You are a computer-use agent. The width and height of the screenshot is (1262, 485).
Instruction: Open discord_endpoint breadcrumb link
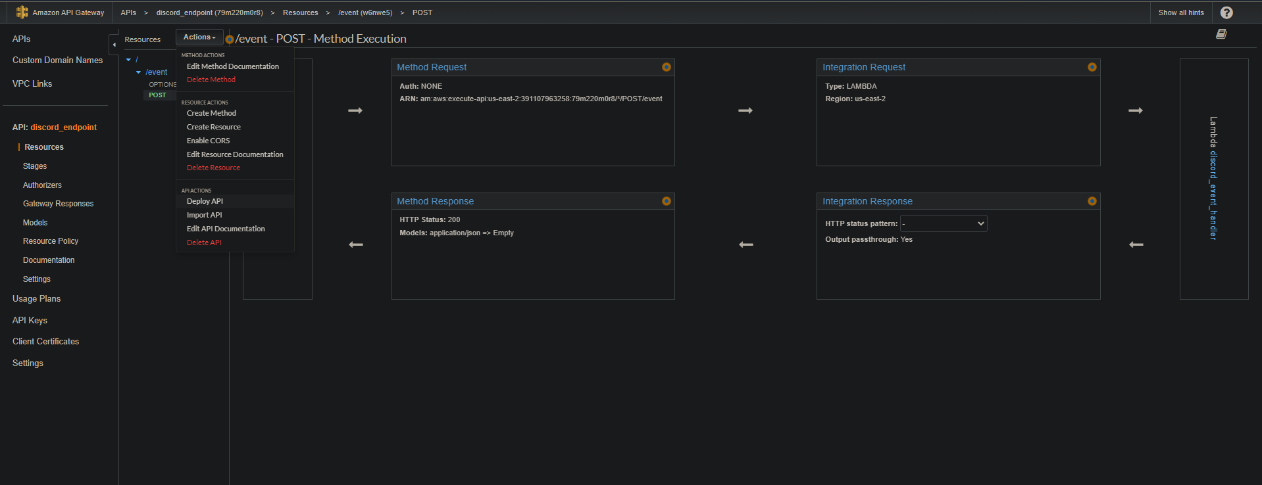(209, 12)
